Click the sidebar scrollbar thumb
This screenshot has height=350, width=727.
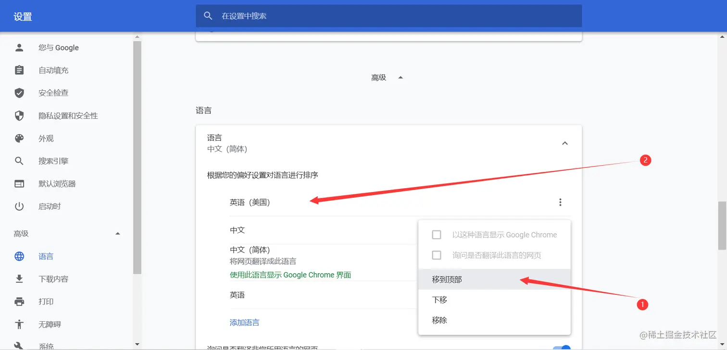click(137, 157)
